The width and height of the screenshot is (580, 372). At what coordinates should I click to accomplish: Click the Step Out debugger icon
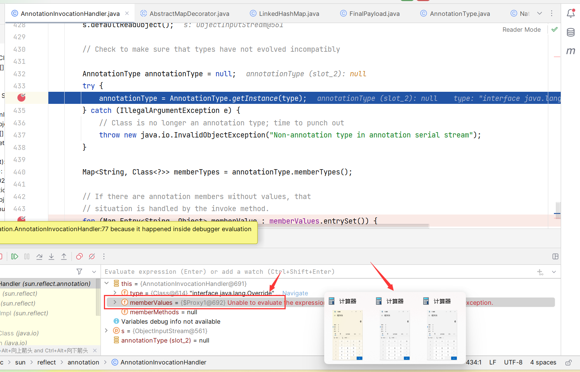pos(64,256)
